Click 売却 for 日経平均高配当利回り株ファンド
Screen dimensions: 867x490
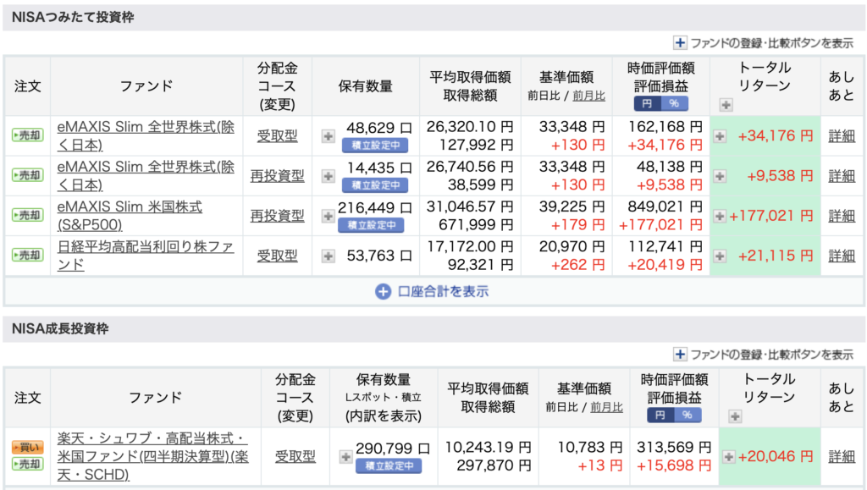tap(27, 256)
